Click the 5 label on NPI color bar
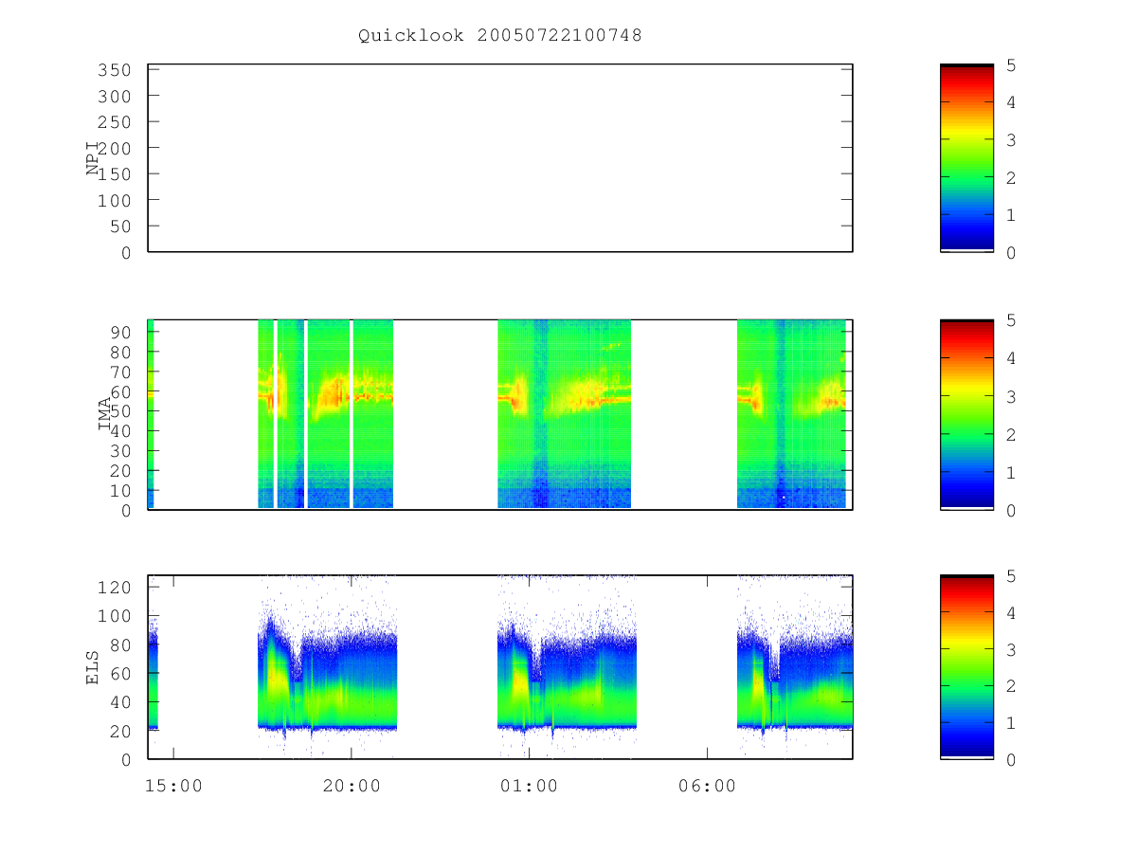Screen dimensions: 1137x853 point(1012,65)
